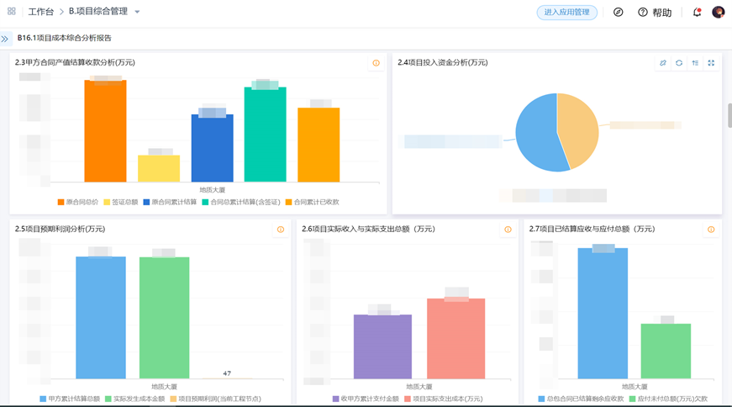Open 帮助 help link
This screenshot has height=407, width=732.
pos(656,13)
